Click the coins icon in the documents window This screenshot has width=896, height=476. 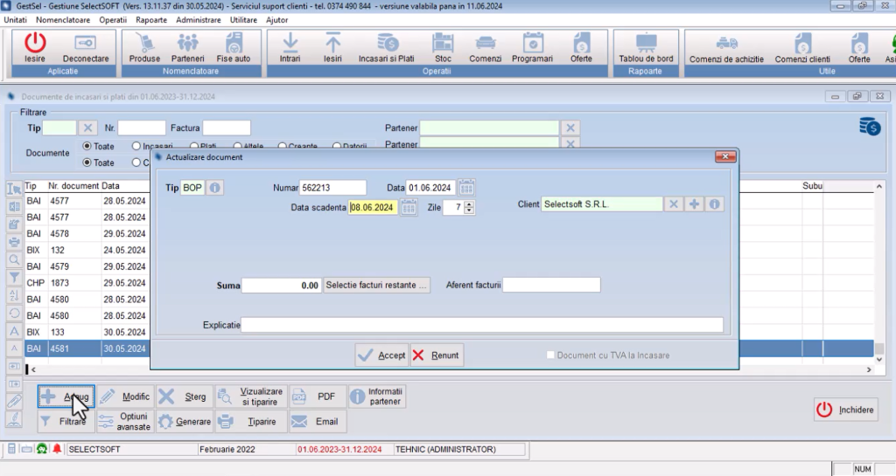click(870, 127)
